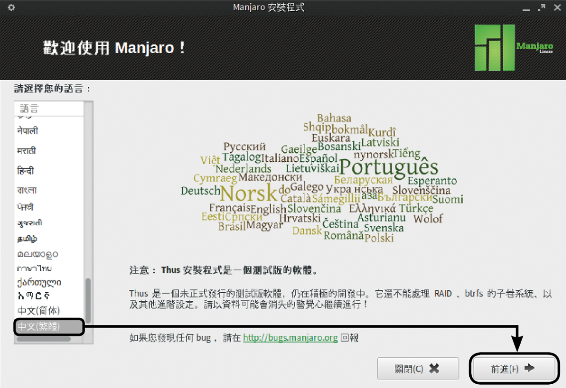This screenshot has width=566, height=388.
Task: Select 中文(简体) in the language list
Action: pos(49,311)
